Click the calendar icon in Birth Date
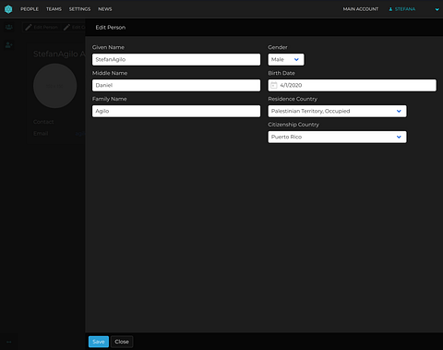Screen dimensions: 443x350 [274, 85]
